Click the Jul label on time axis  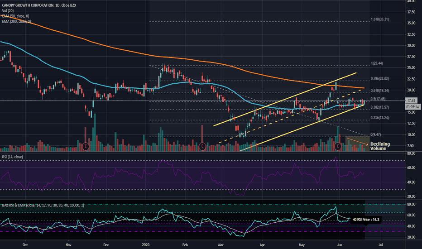pos(381,245)
